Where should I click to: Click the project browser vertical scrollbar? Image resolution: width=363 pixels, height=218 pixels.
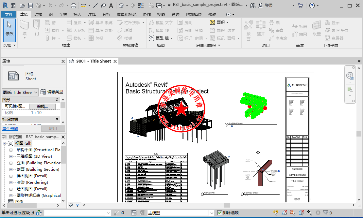(x=63, y=154)
